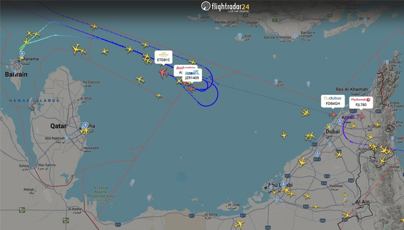Viewport: 404px width, 230px height.
Task: Click the flightradar24 logo at top
Action: click(x=225, y=6)
